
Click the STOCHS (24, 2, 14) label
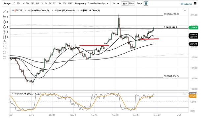coord(28,94)
